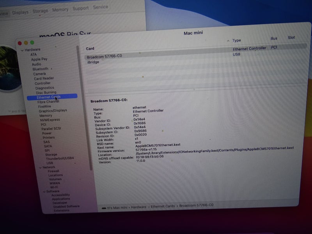Screen dimensions: 312x234
Task: Select Disabled Software under Software
Action: [66, 207]
